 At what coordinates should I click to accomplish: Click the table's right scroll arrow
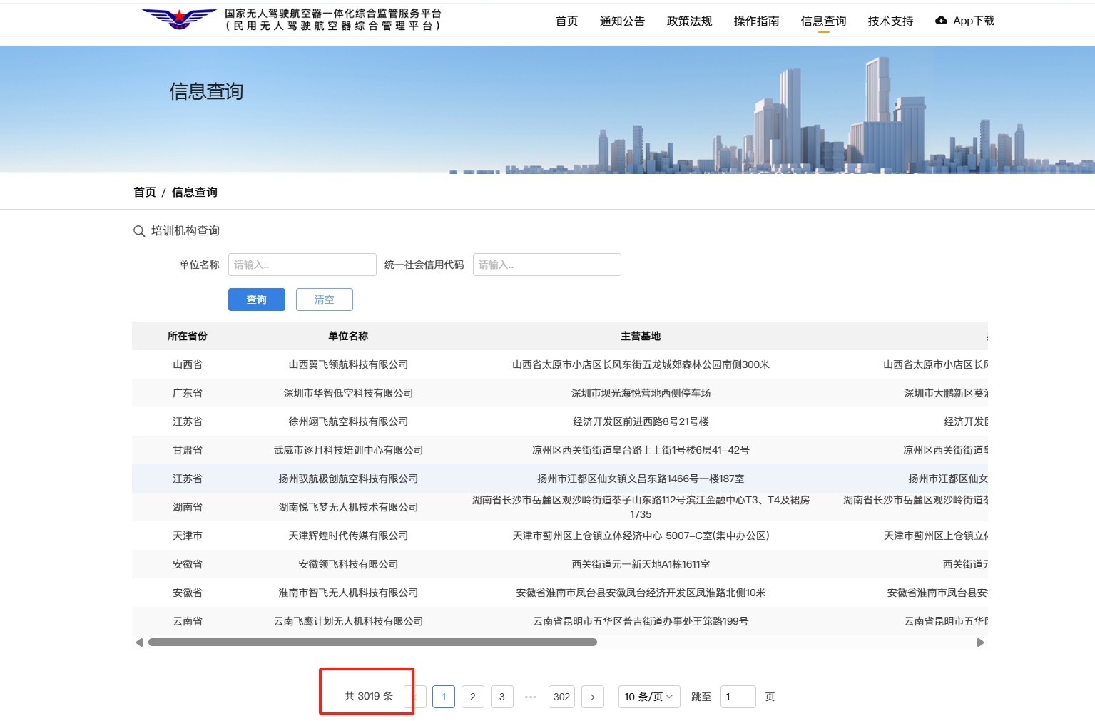click(x=980, y=643)
